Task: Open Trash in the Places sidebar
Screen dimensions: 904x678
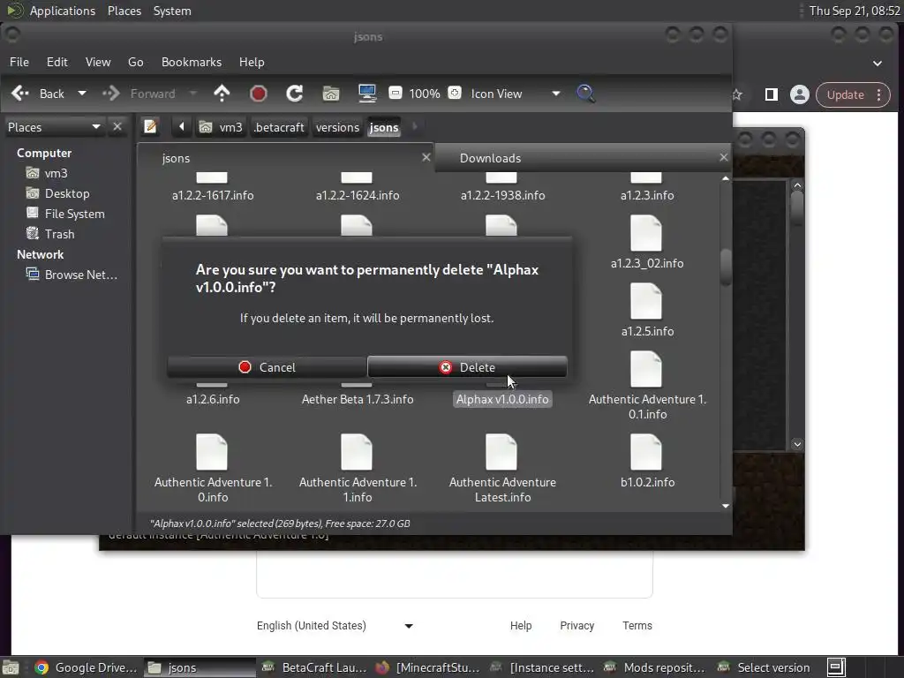Action: pos(59,234)
